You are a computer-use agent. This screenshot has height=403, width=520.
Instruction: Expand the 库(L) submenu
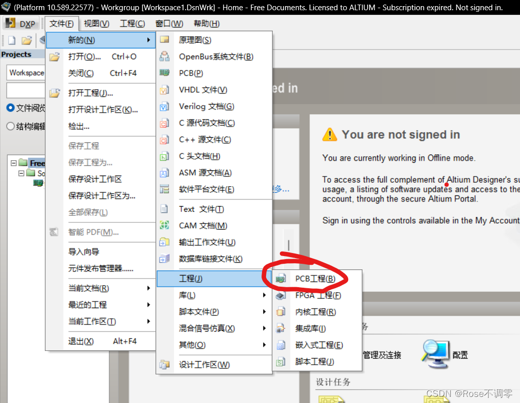click(x=264, y=295)
